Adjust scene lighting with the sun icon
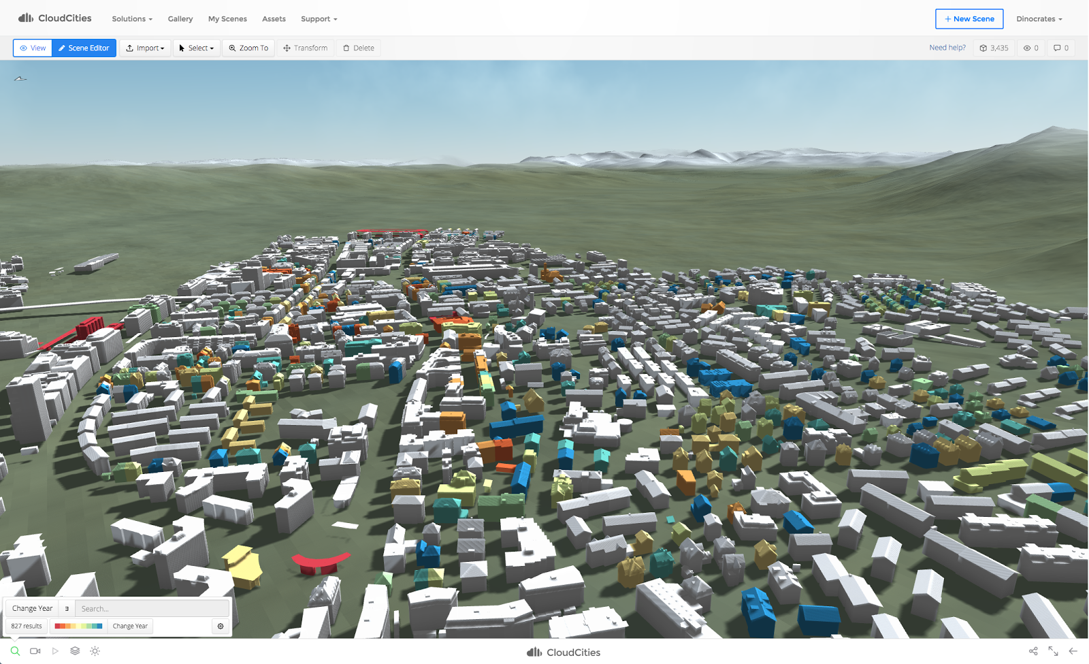This screenshot has height=664, width=1089. pyautogui.click(x=95, y=651)
